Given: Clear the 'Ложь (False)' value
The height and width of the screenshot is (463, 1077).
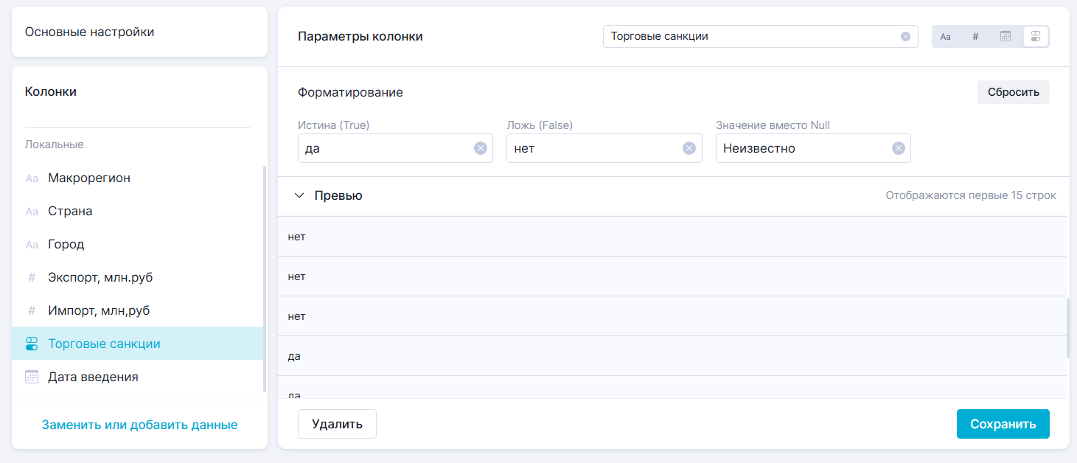Looking at the screenshot, I should (689, 148).
